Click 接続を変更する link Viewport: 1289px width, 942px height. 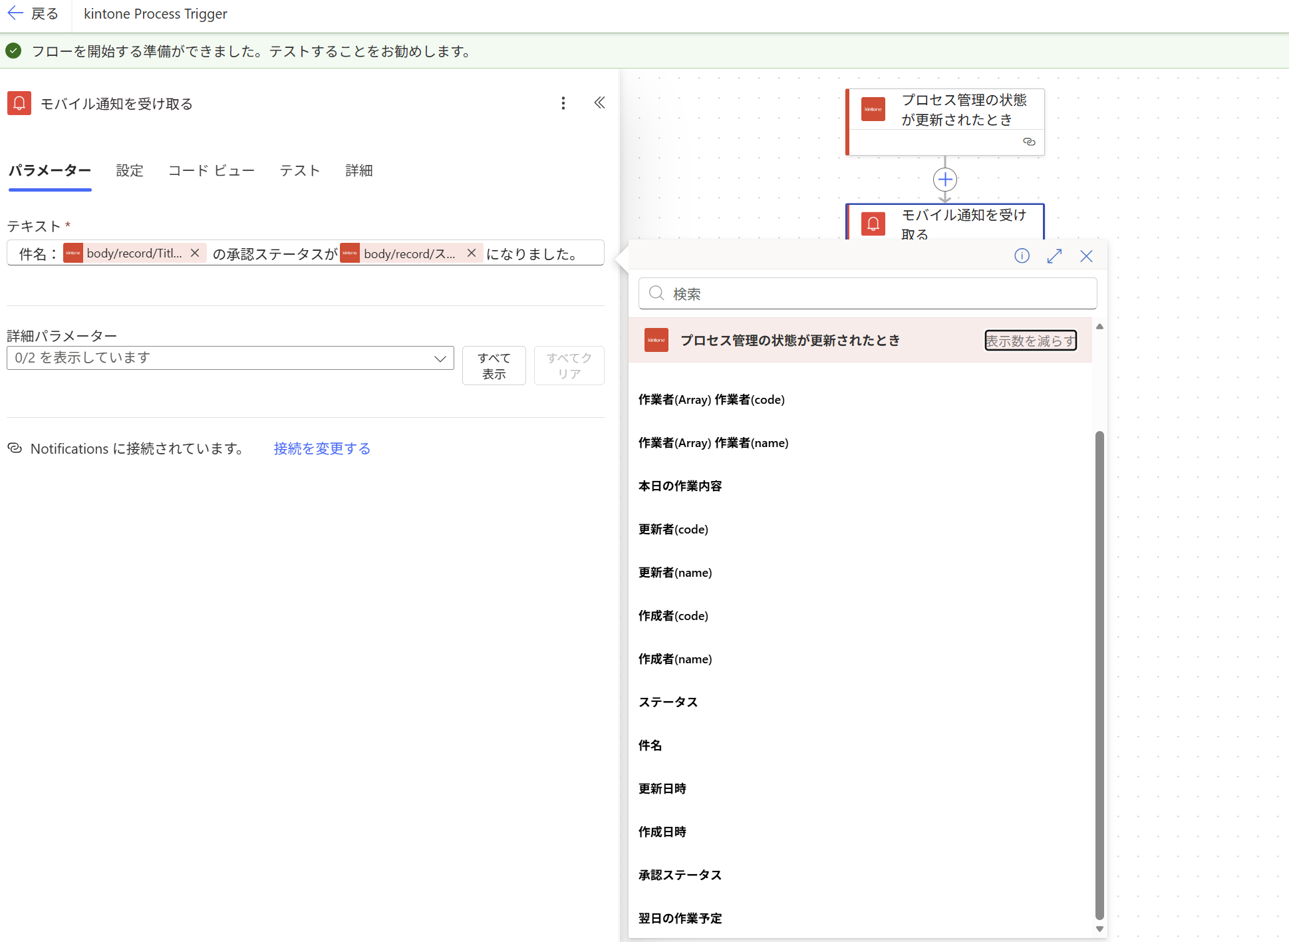322,448
